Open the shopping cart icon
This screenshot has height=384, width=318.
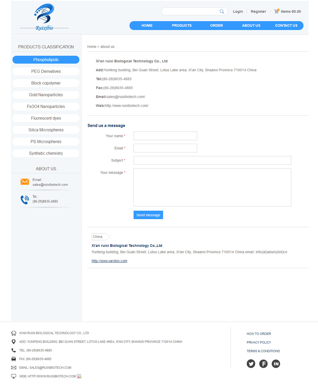tap(277, 11)
